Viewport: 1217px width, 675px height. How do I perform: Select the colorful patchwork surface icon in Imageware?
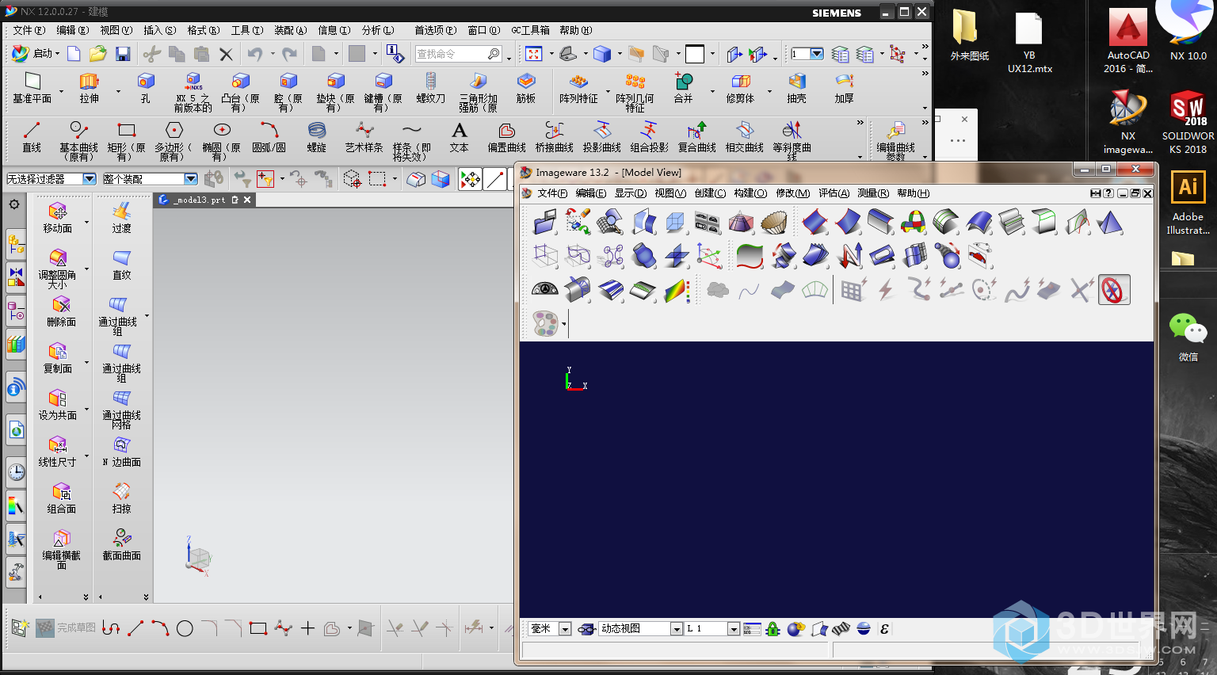point(914,222)
